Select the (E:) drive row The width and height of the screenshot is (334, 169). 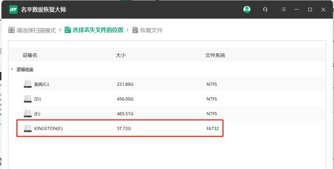click(174, 113)
